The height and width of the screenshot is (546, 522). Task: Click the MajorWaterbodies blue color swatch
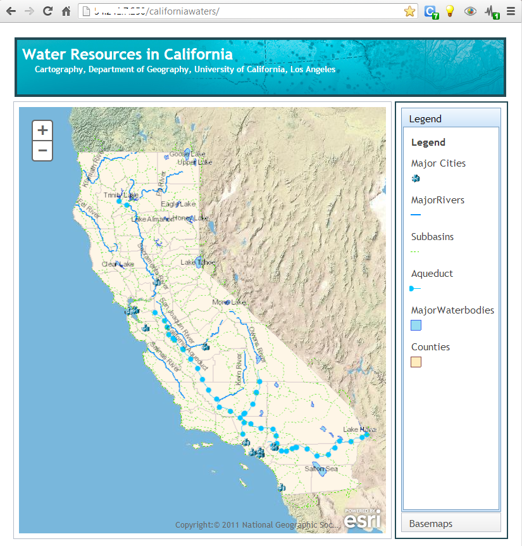tap(415, 325)
